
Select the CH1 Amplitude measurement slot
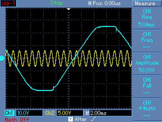[x=147, y=64]
